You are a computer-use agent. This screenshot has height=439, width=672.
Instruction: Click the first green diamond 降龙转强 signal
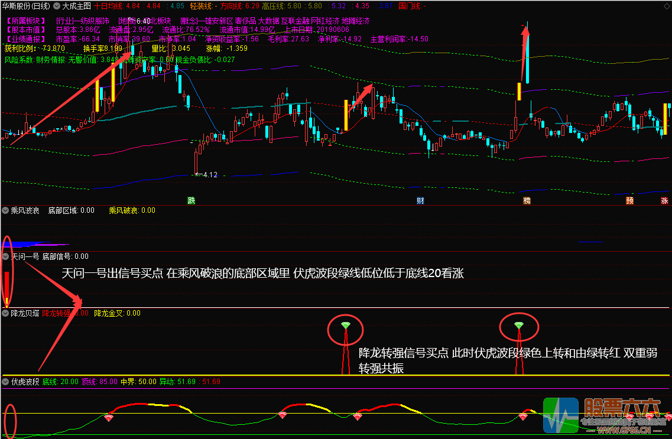point(346,325)
